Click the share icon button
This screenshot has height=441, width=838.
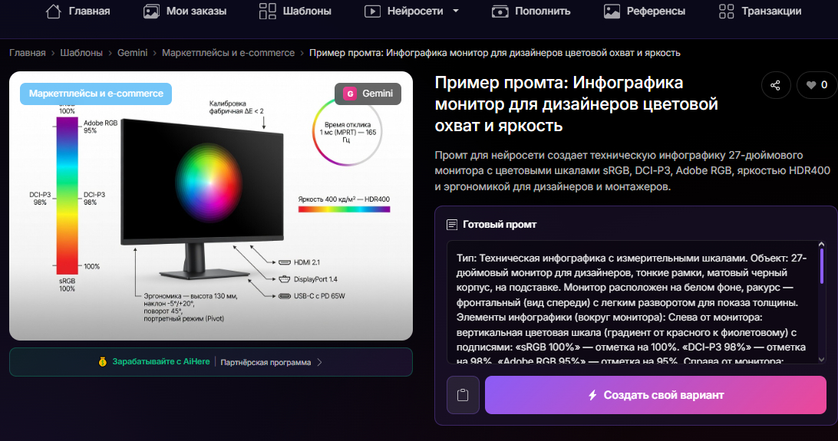(x=776, y=85)
